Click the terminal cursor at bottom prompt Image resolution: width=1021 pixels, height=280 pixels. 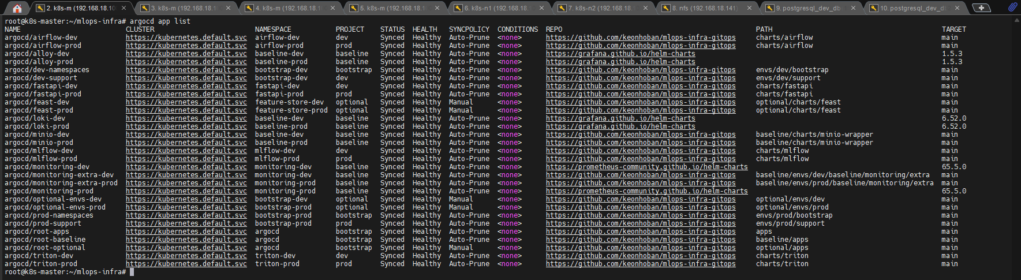point(132,272)
